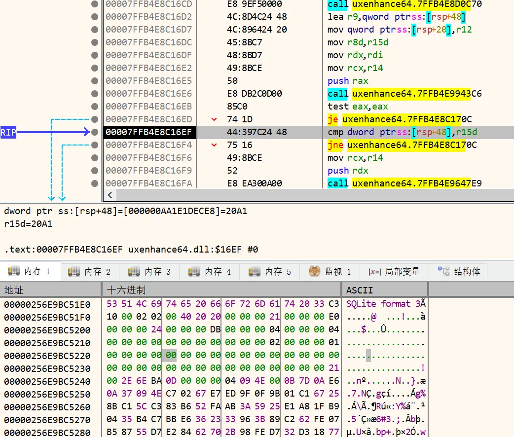Click the .text:00007FFB4E8C16EF location info line
Screen dimensions: 514x437
point(131,250)
